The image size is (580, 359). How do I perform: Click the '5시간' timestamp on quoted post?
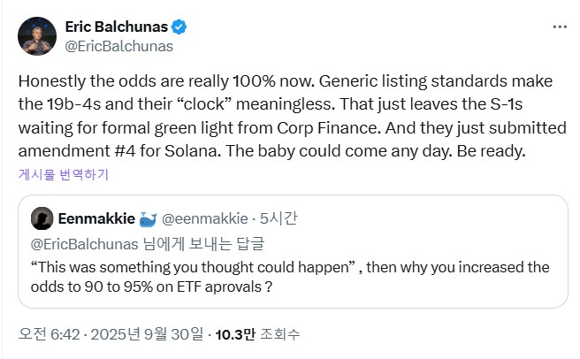[x=262, y=218]
